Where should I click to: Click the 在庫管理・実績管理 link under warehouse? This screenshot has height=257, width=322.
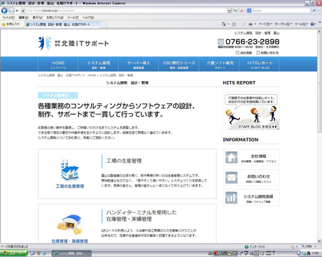69,241
